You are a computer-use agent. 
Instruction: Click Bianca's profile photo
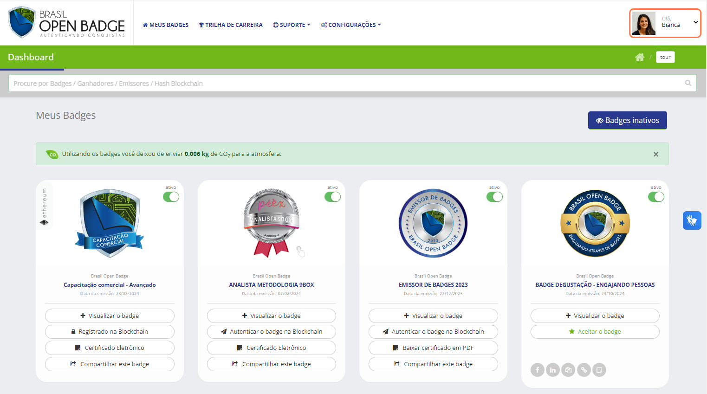[x=644, y=23]
